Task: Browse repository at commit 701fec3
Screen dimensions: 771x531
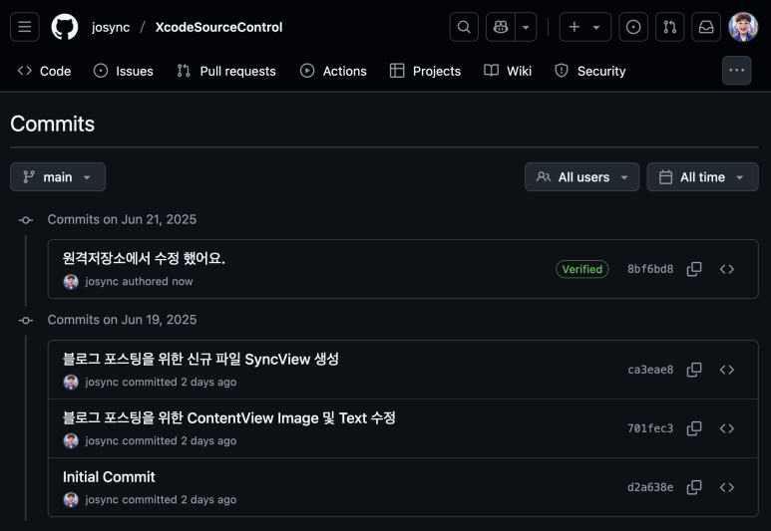Action: [727, 428]
